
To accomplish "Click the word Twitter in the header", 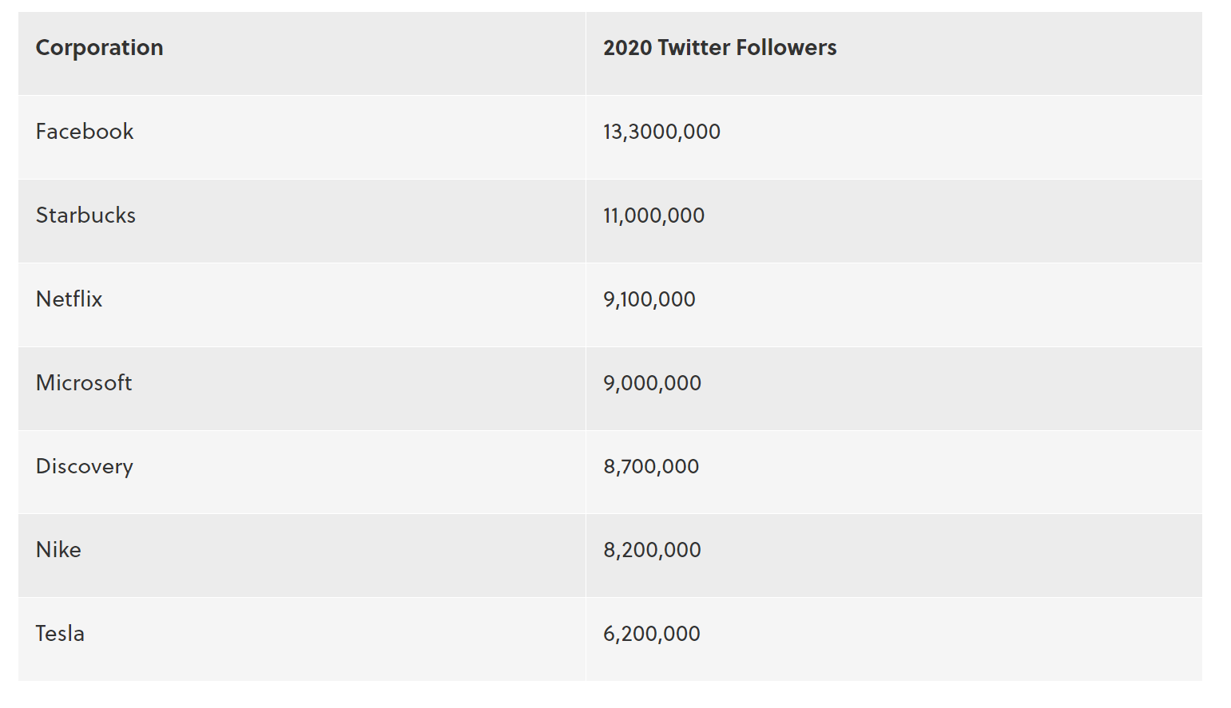I will click(694, 48).
